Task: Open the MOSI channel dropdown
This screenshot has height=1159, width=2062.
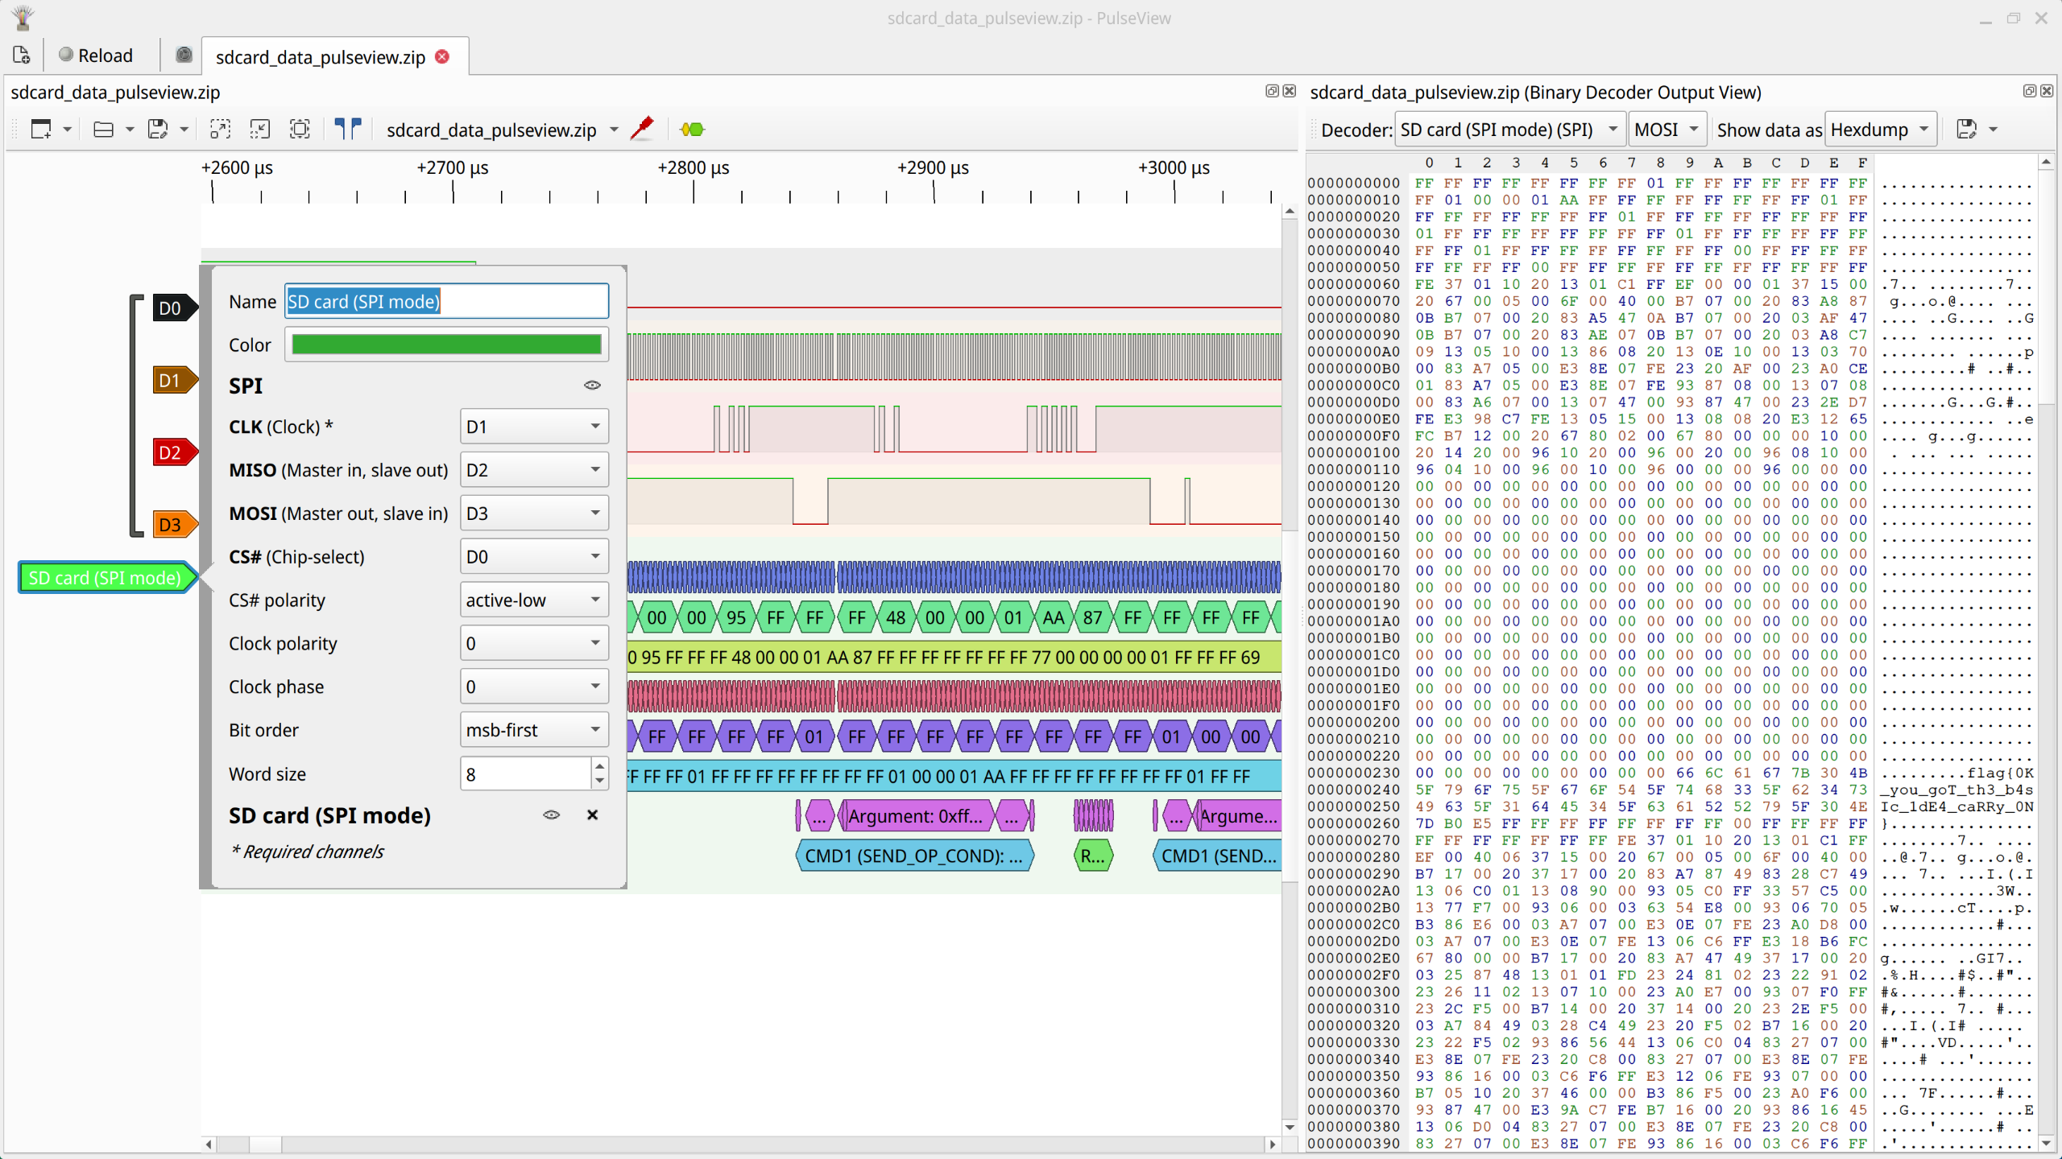Action: click(534, 514)
